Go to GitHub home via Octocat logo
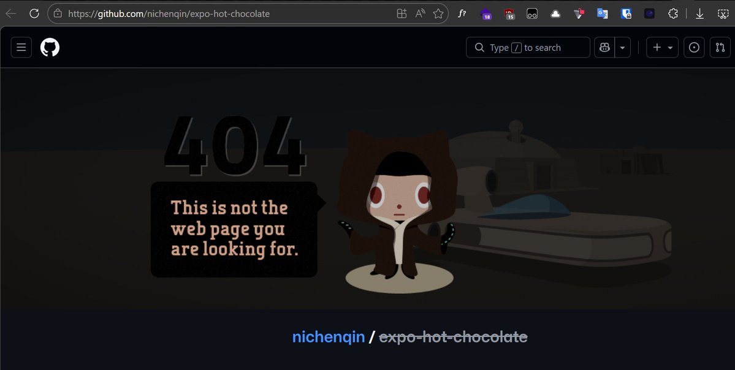 (x=50, y=47)
